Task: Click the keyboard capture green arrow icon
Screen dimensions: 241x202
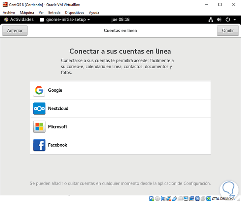Action: (x=209, y=199)
